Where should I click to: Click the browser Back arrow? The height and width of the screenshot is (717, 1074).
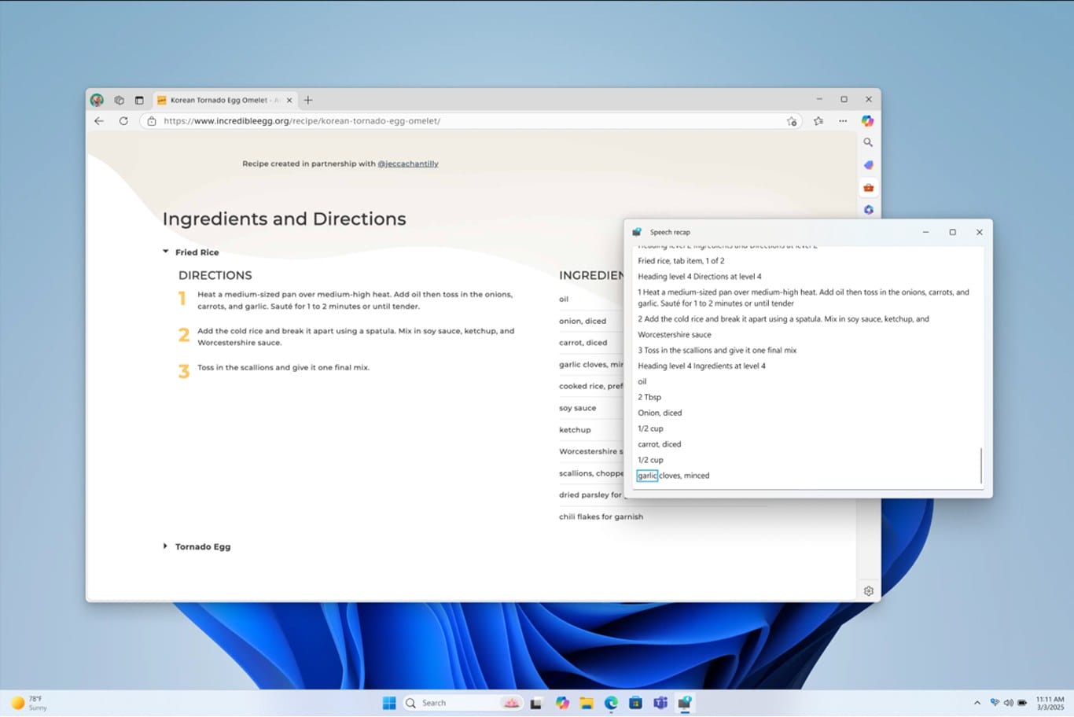(97, 120)
